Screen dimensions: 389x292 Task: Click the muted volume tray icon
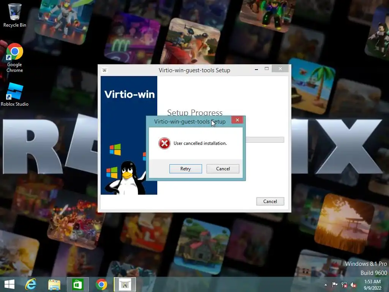coord(353,285)
